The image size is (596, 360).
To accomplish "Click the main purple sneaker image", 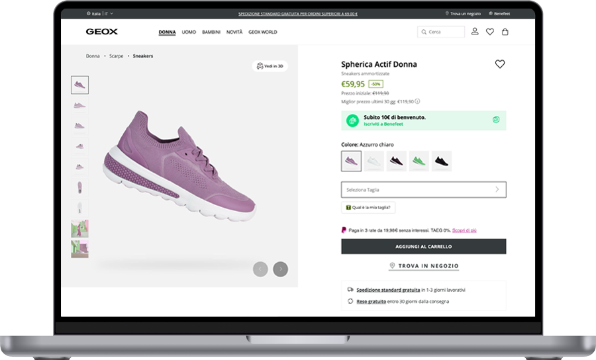I will click(179, 166).
